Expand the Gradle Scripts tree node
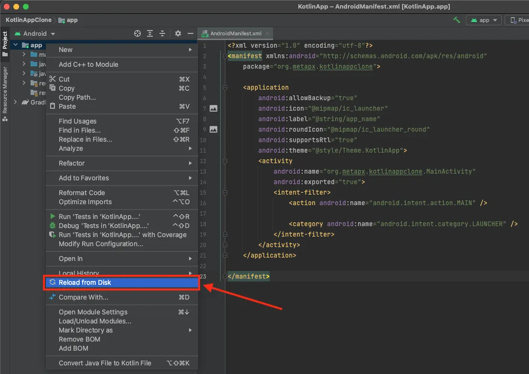Image resolution: width=529 pixels, height=374 pixels. [x=16, y=102]
